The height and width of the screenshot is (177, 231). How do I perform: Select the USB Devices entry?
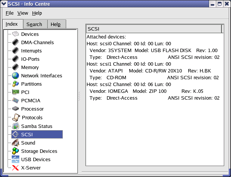36,159
